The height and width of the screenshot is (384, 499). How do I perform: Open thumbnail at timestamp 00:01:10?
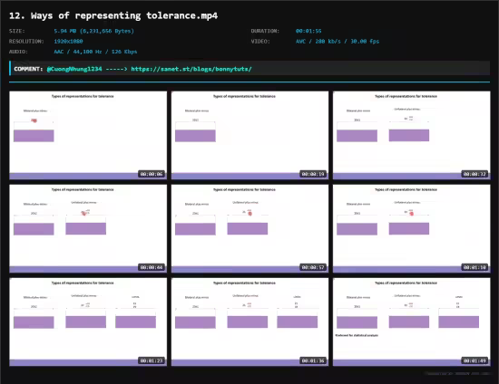coord(412,229)
